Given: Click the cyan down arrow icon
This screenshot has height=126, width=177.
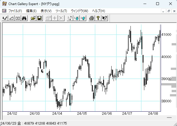Looking at the screenshot, I should pyautogui.click(x=76, y=18).
